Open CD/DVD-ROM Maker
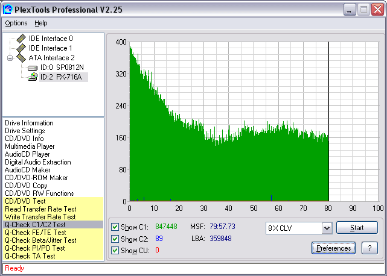 click(36, 178)
